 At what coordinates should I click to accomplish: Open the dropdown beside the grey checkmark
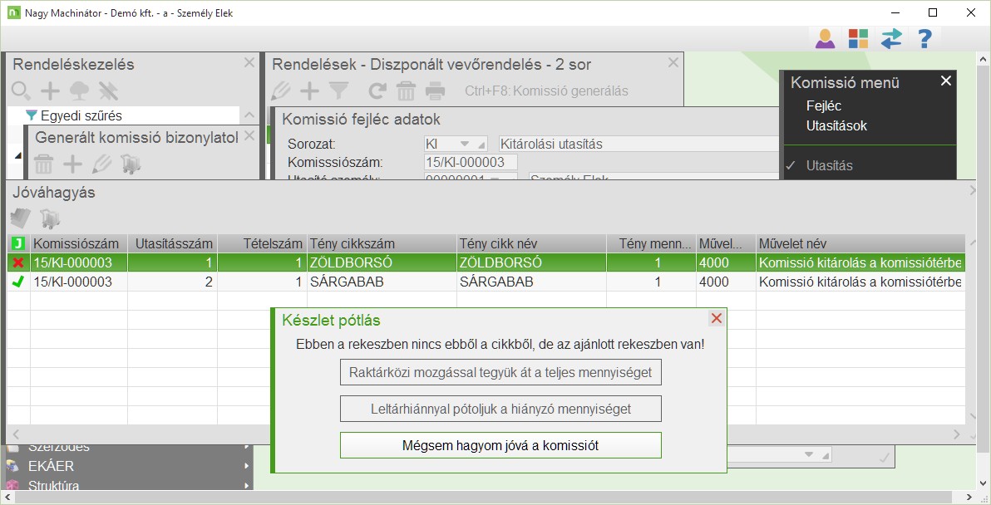point(808,454)
